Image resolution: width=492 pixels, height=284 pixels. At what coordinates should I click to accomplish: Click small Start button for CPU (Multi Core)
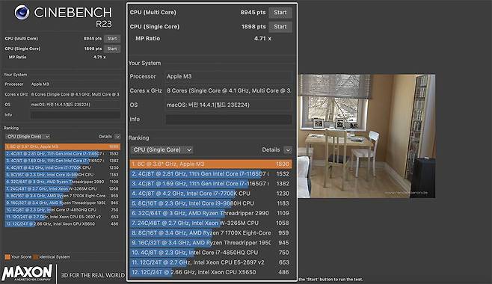[112, 39]
